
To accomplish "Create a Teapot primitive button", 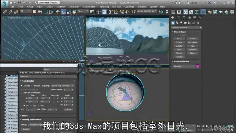I will point(179,53).
